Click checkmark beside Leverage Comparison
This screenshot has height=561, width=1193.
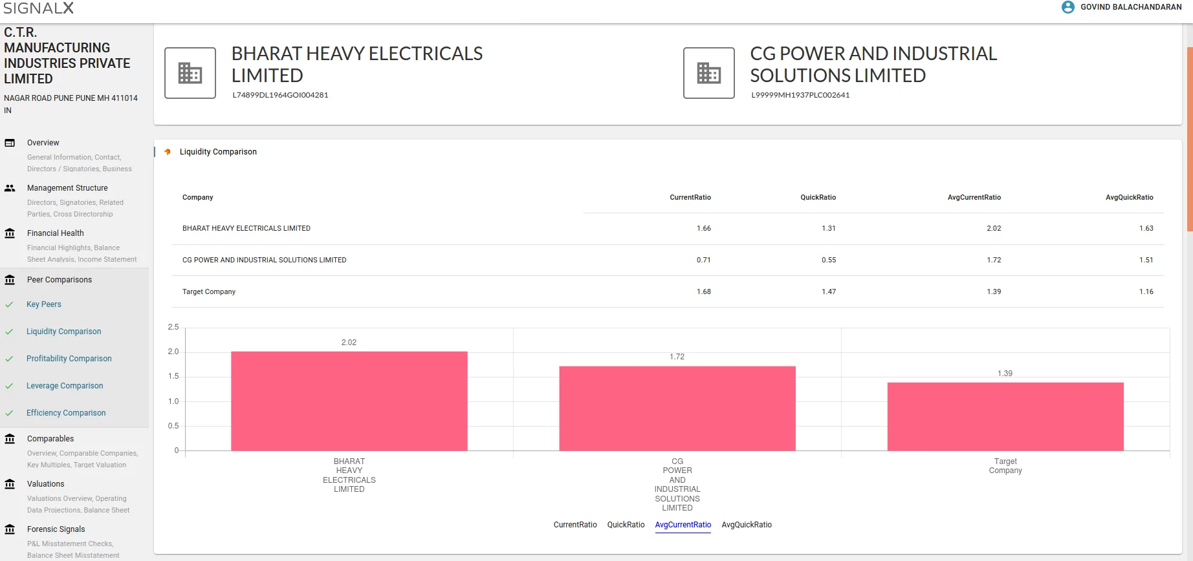pyautogui.click(x=9, y=386)
